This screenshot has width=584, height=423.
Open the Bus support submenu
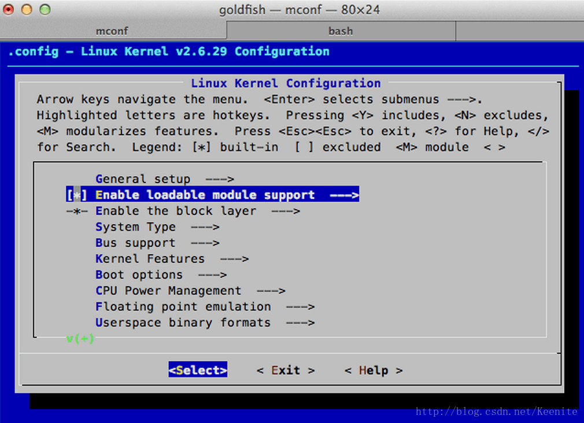[x=157, y=243]
